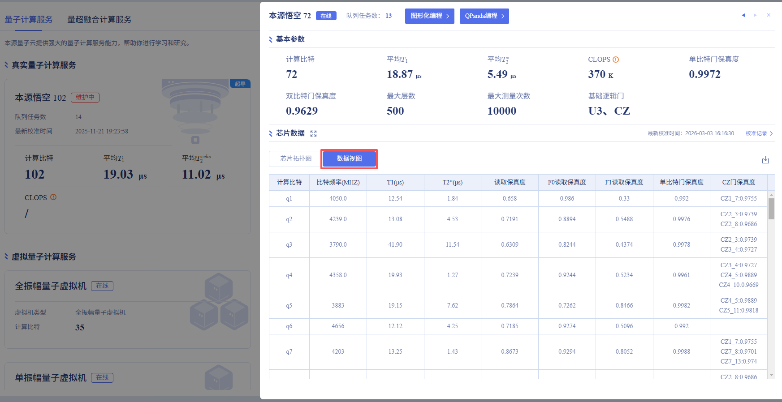Open 图形化编程 button
The height and width of the screenshot is (402, 782).
429,16
